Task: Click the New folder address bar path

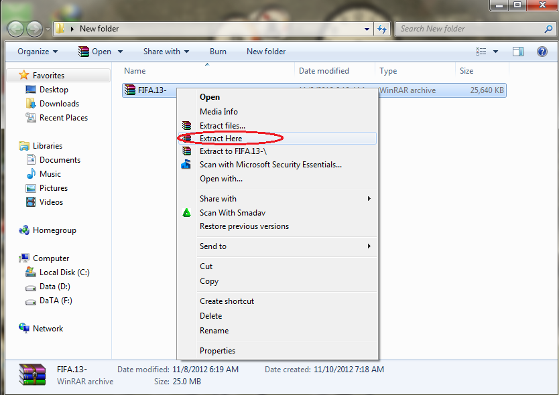Action: click(99, 29)
